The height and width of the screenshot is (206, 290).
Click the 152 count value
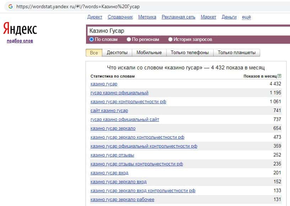277,181
